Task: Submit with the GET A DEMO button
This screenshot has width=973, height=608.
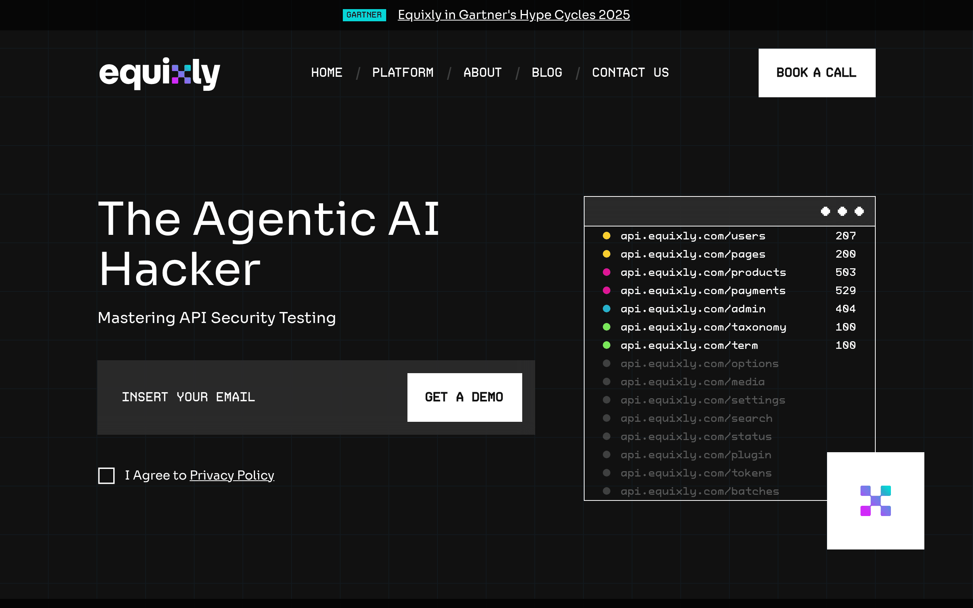Action: (464, 397)
